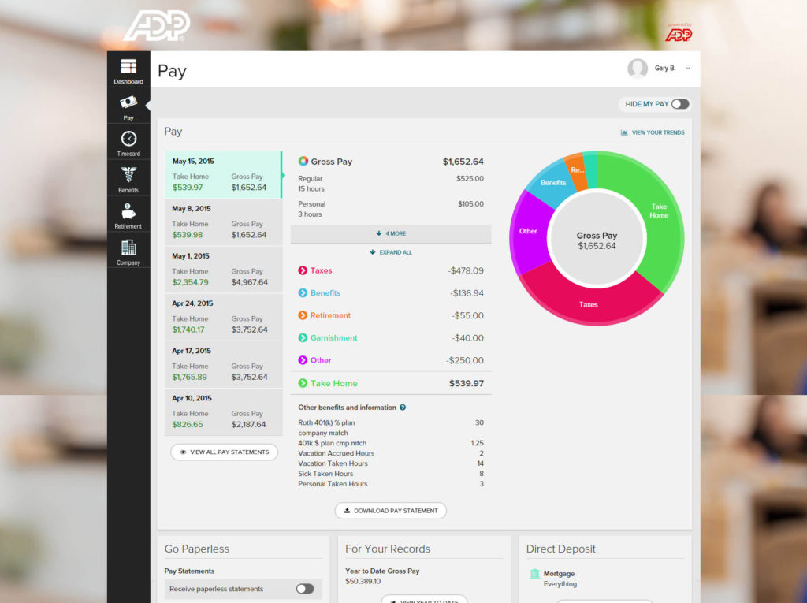Expand the 4 More earnings section
807x603 pixels.
pos(391,233)
